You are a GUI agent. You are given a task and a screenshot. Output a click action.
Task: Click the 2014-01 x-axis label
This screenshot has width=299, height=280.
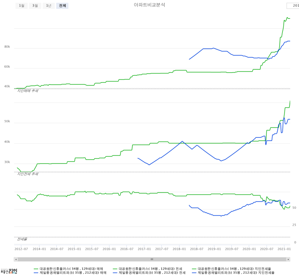(x=39, y=249)
